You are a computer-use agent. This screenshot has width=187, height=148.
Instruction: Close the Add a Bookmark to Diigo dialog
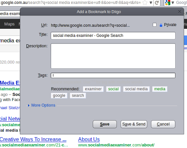pos(180,12)
